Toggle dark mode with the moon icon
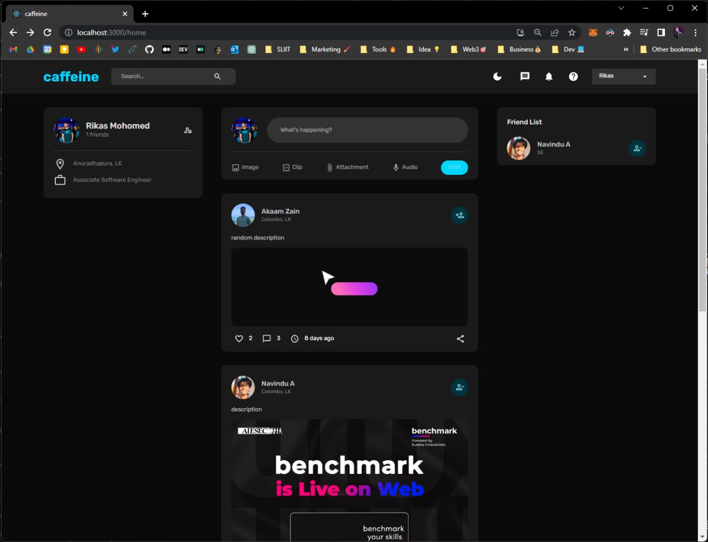 tap(497, 76)
